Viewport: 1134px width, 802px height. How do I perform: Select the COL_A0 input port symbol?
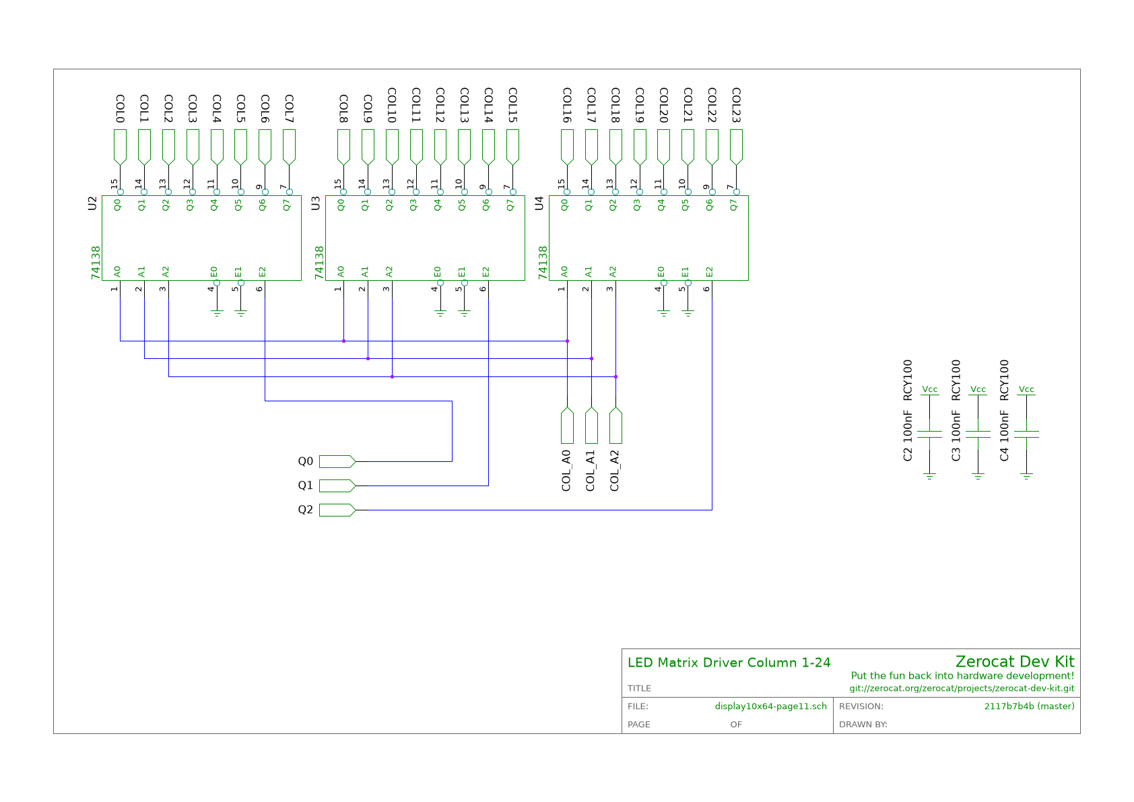point(567,426)
